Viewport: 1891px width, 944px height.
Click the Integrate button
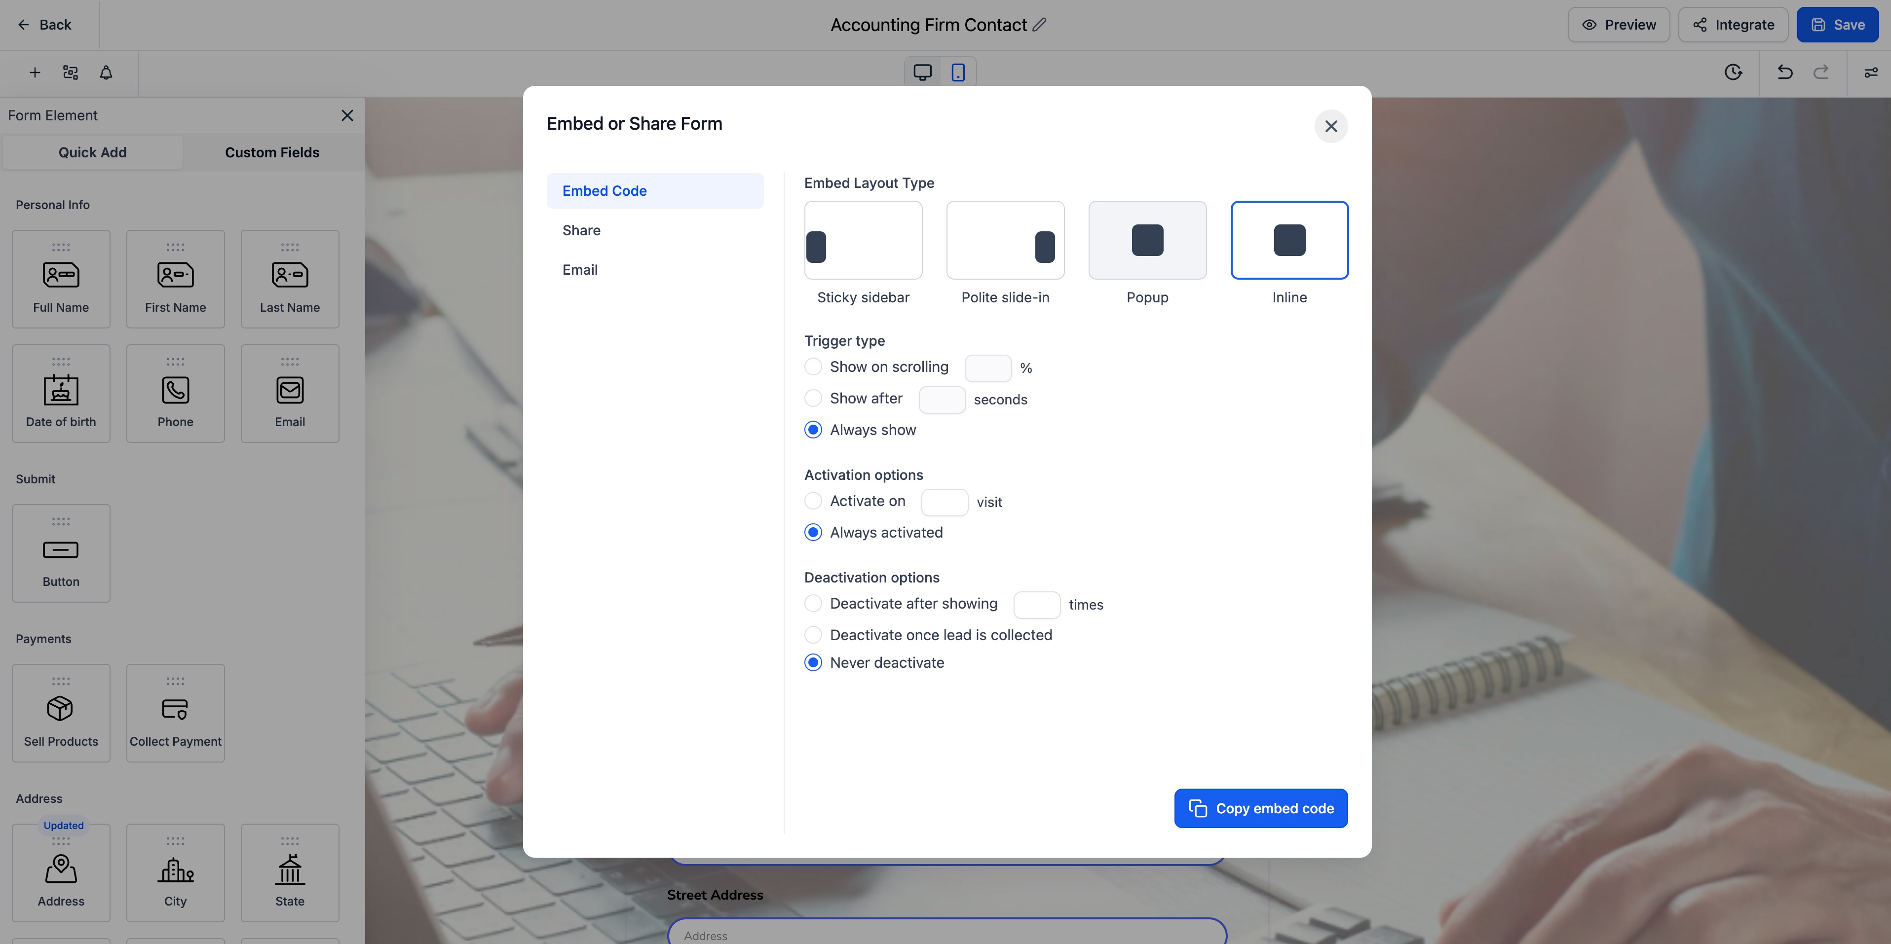[1733, 25]
